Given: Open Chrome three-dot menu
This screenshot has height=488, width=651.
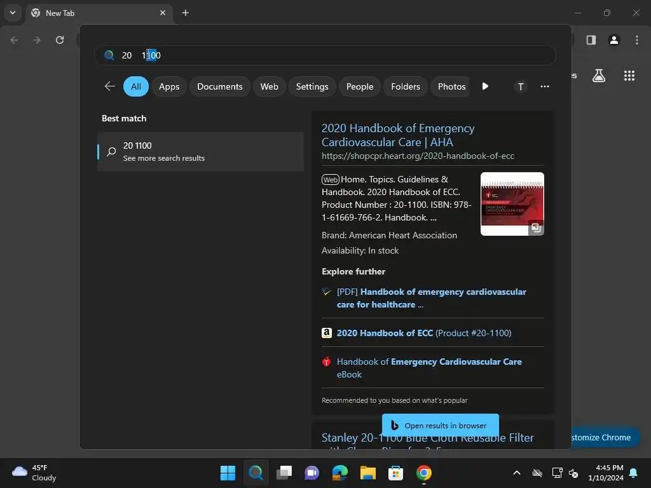Looking at the screenshot, I should coord(637,40).
